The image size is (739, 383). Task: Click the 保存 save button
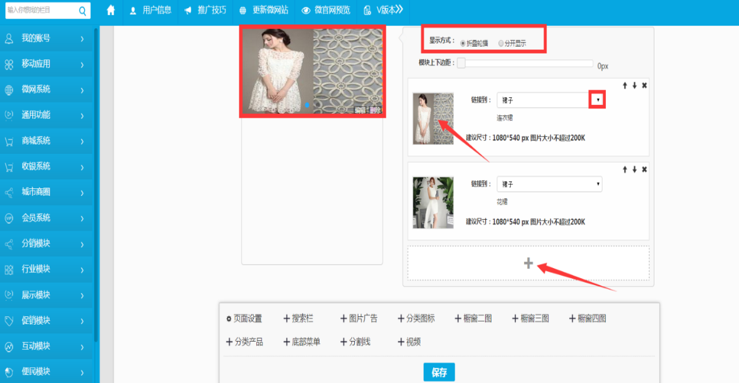click(x=439, y=373)
